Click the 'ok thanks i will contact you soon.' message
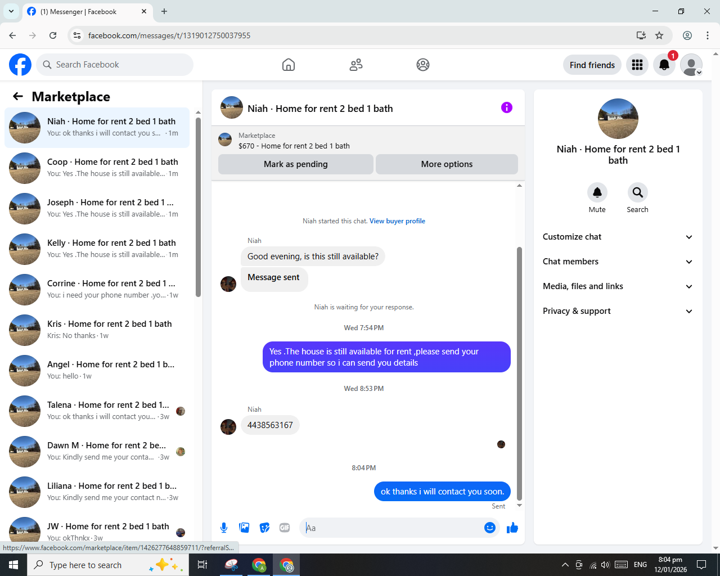The image size is (720, 576). tap(442, 492)
